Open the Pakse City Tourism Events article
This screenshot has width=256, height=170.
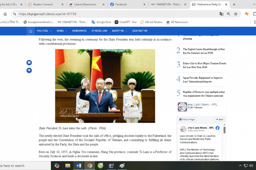pos(204,65)
